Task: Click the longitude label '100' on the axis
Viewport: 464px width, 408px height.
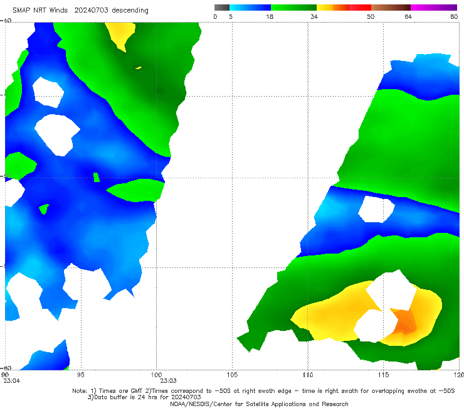Action: pos(156,375)
